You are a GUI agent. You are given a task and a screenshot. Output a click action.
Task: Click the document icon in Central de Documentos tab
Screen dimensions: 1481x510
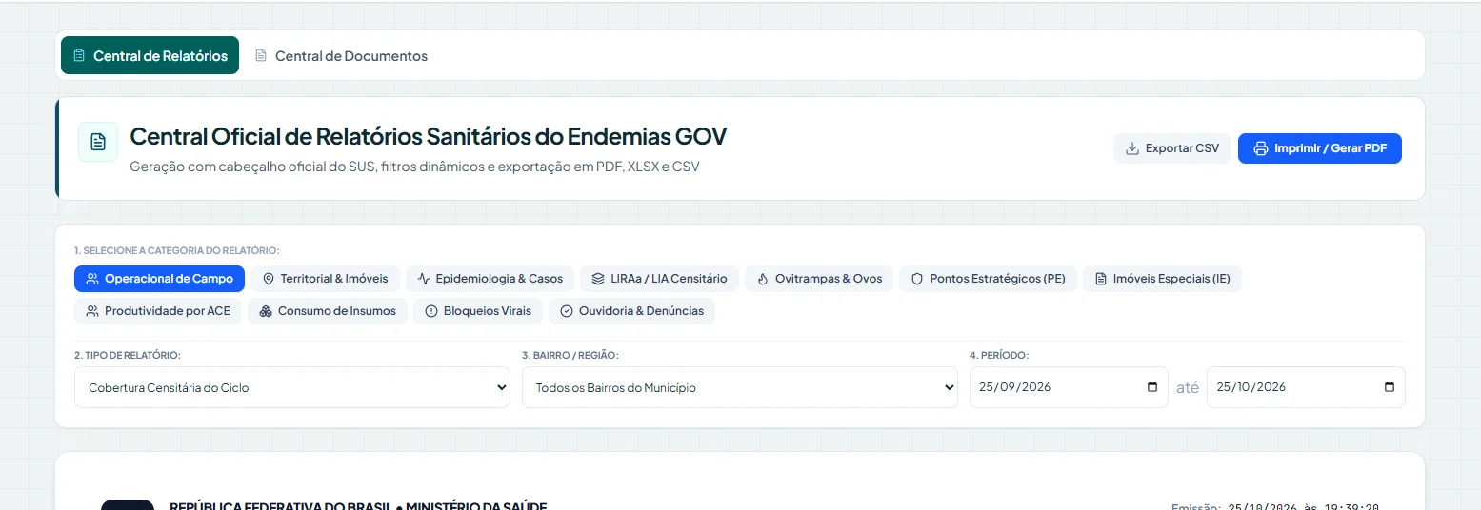click(261, 56)
